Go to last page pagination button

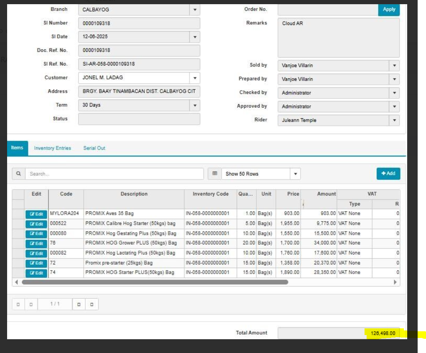(x=92, y=305)
